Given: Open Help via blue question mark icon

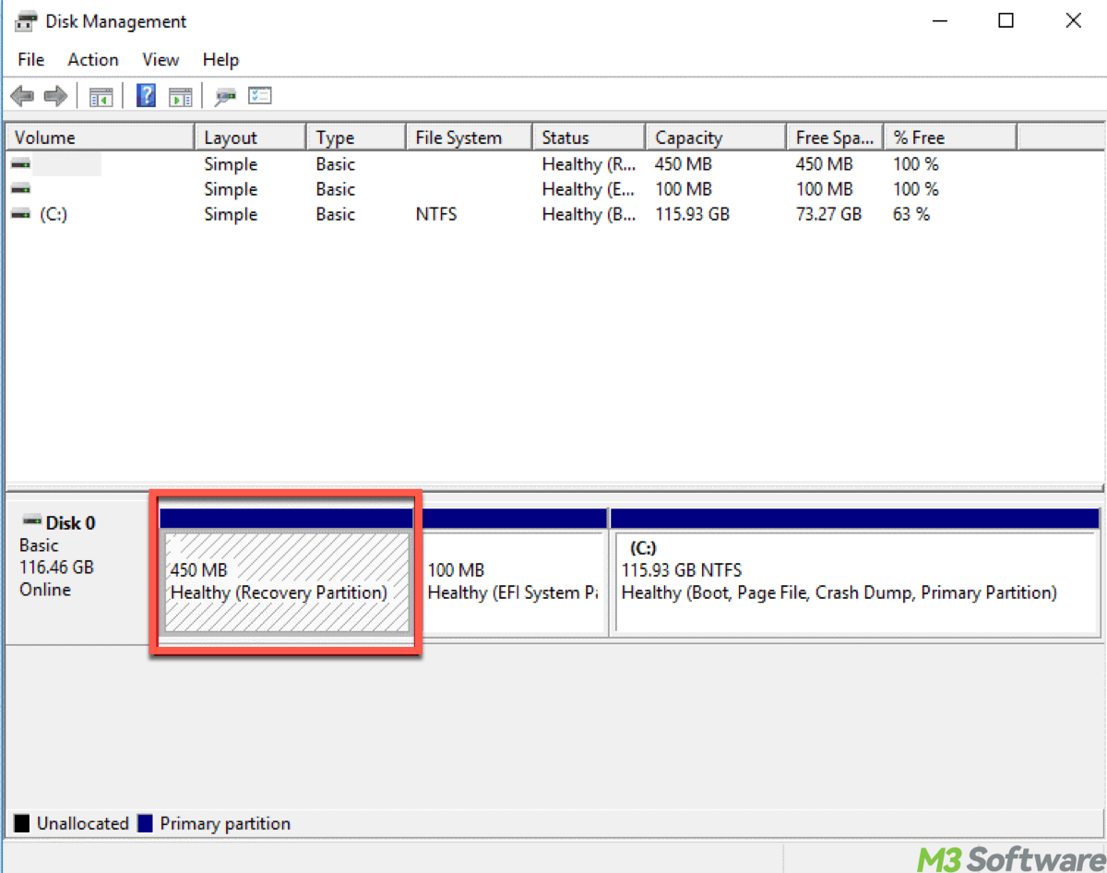Looking at the screenshot, I should point(146,96).
